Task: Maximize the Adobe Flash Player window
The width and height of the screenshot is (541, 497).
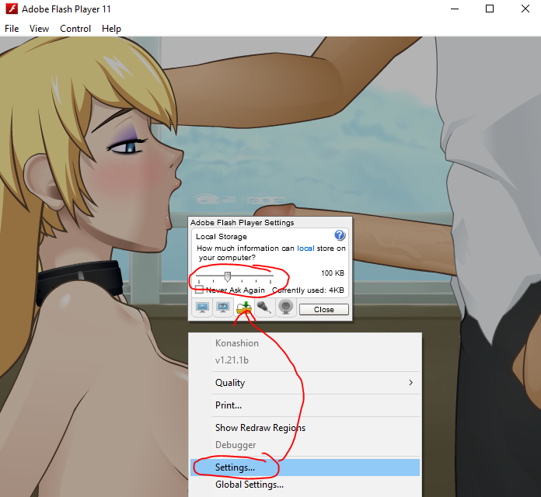Action: click(490, 9)
